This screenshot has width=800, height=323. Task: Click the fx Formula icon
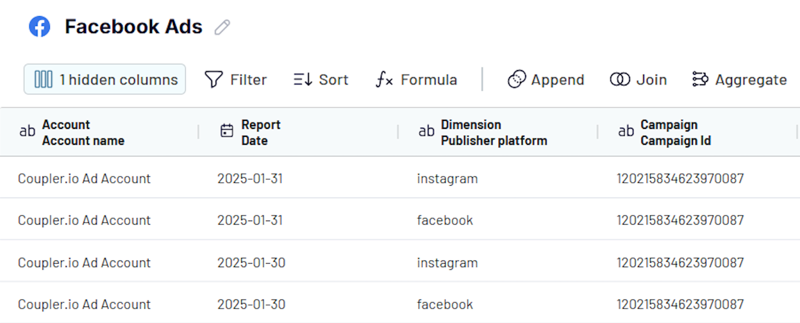click(x=384, y=79)
